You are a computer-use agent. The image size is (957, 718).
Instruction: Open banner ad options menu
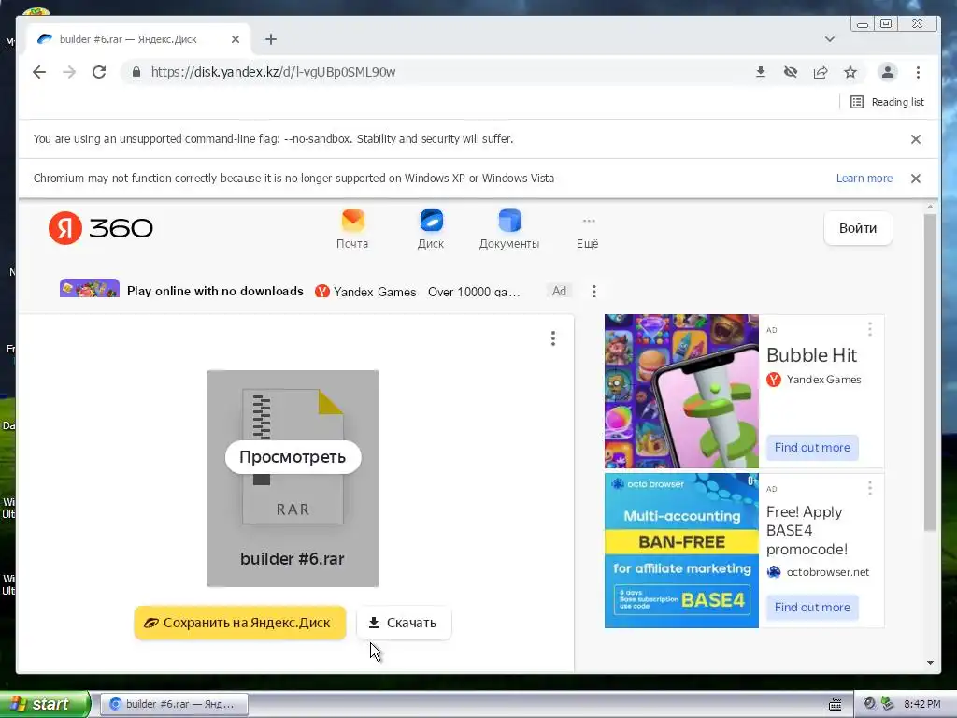[594, 292]
